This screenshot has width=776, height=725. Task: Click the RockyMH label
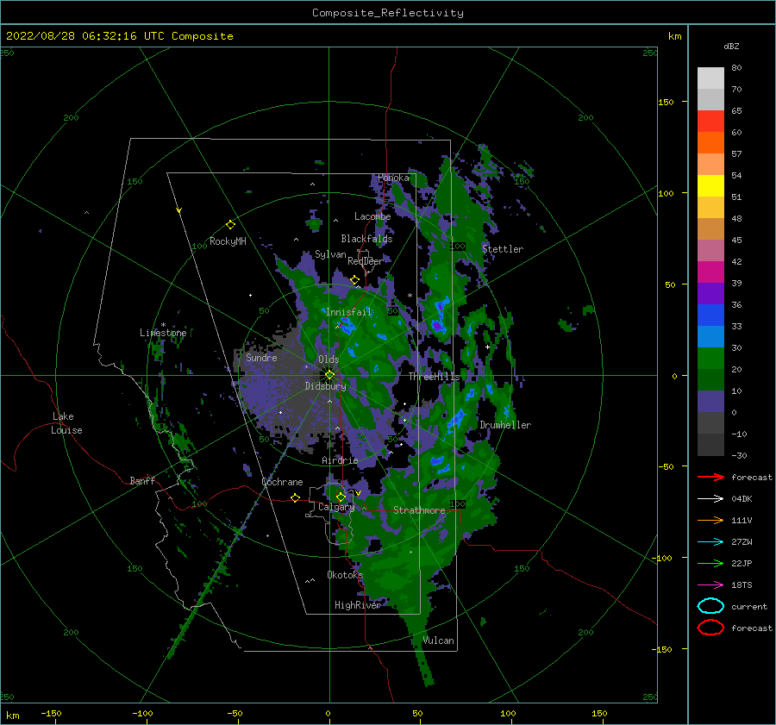228,241
